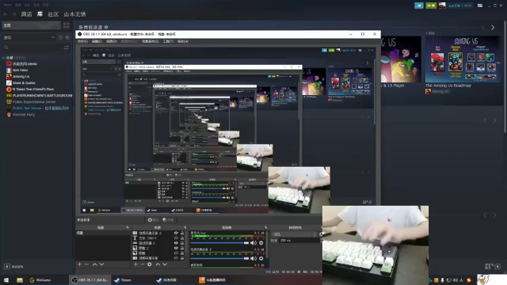Select Among Us in the library list

click(x=21, y=76)
